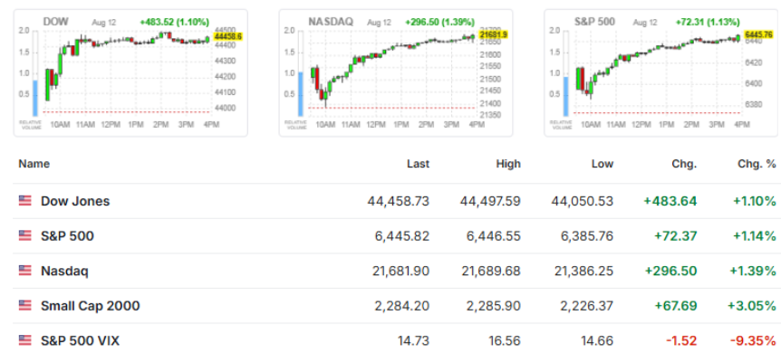Click the S&P 500 last value 6,445.82
781x363 pixels.
pyautogui.click(x=402, y=236)
